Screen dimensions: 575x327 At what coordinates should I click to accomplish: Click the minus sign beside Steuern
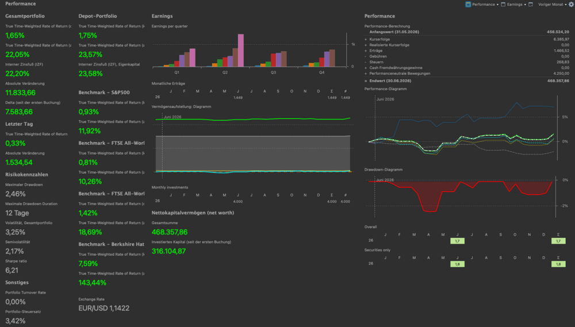(366, 62)
